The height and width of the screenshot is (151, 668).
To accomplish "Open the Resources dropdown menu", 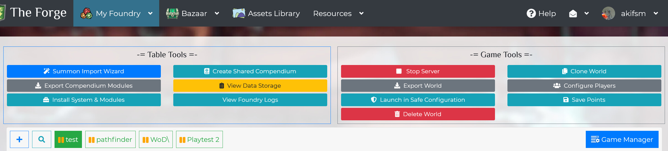I will coord(338,13).
